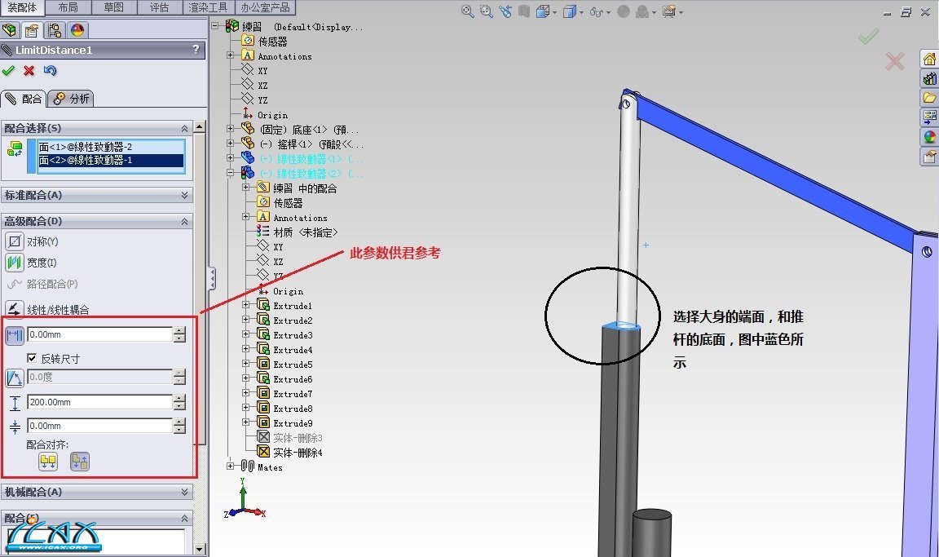
Task: Click the blue undo arrow icon
Action: pos(50,71)
